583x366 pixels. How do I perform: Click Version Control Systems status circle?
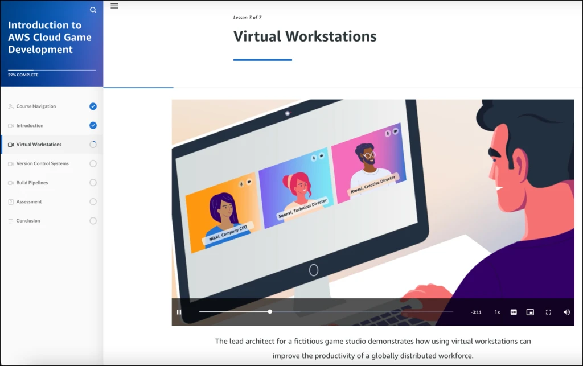click(93, 163)
